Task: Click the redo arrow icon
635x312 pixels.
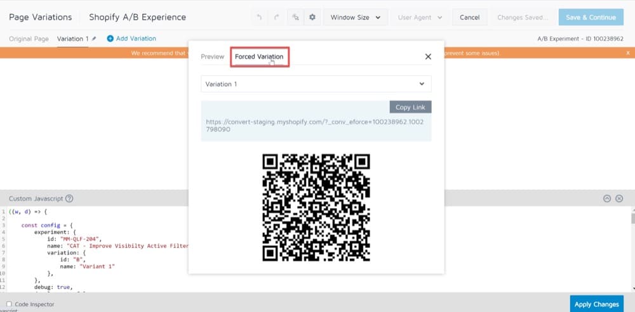Action: tap(277, 17)
